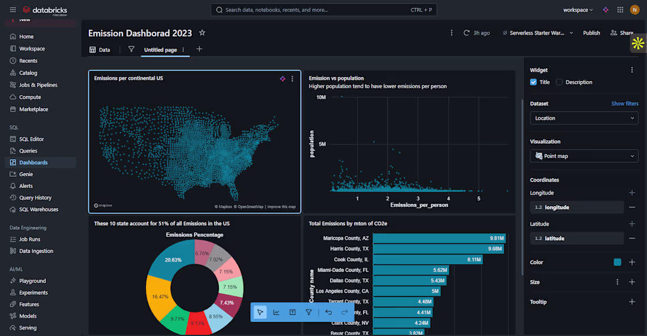The height and width of the screenshot is (336, 647).
Task: Add a visualization from bottom toolbar
Action: click(x=276, y=312)
